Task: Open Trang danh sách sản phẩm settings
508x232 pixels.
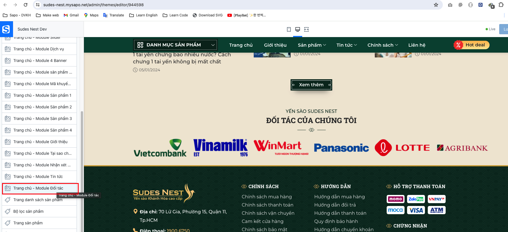Action: pyautogui.click(x=39, y=200)
